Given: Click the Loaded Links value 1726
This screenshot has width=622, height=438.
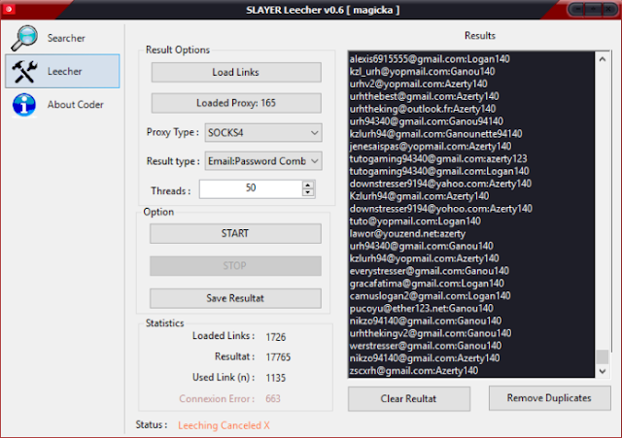Looking at the screenshot, I should pyautogui.click(x=276, y=337).
